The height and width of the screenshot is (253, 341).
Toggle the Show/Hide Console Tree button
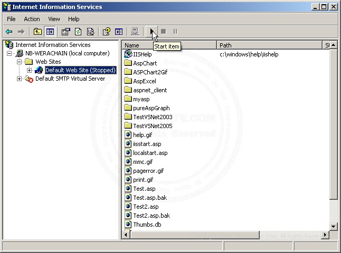(x=50, y=32)
